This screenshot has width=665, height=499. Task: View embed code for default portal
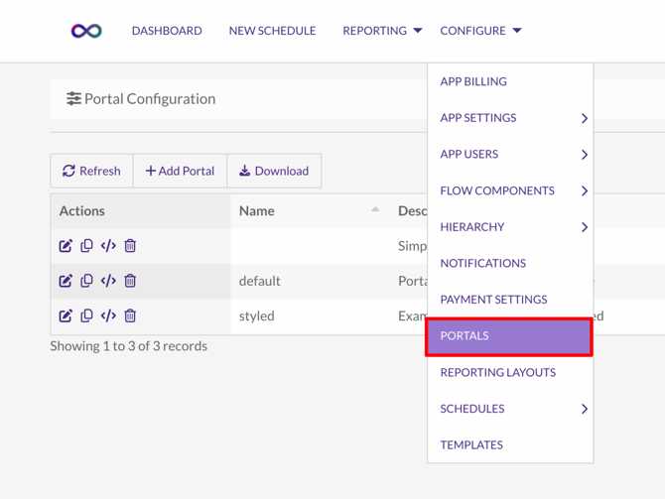click(x=108, y=281)
